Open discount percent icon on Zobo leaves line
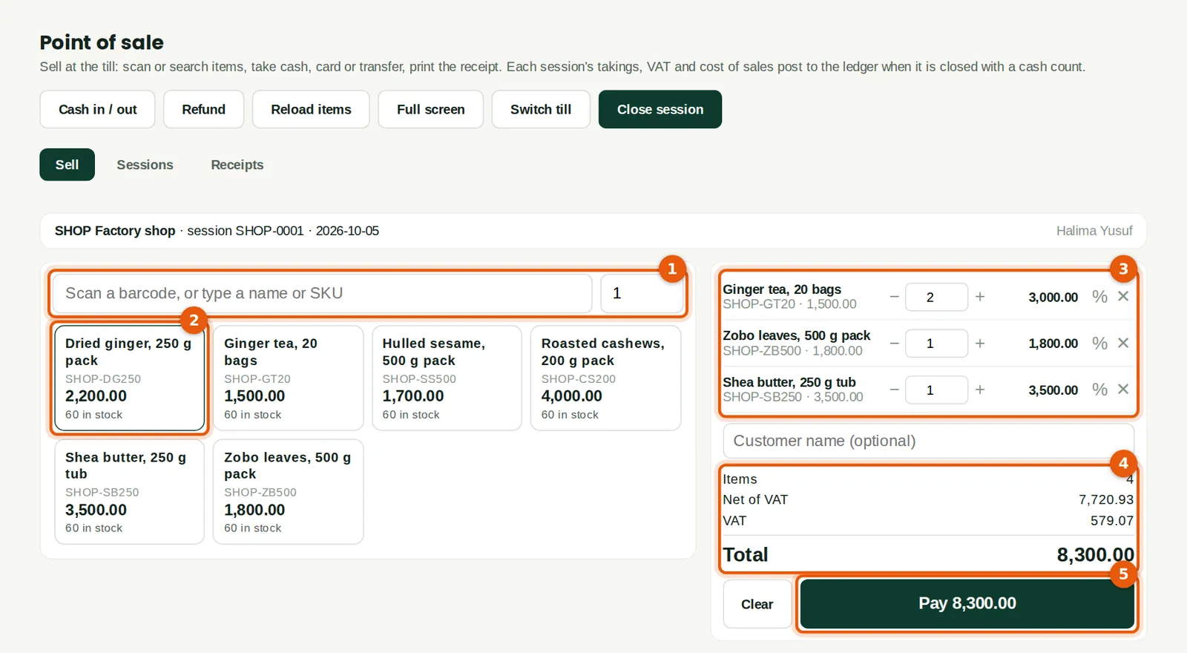The image size is (1187, 653). coord(1099,343)
